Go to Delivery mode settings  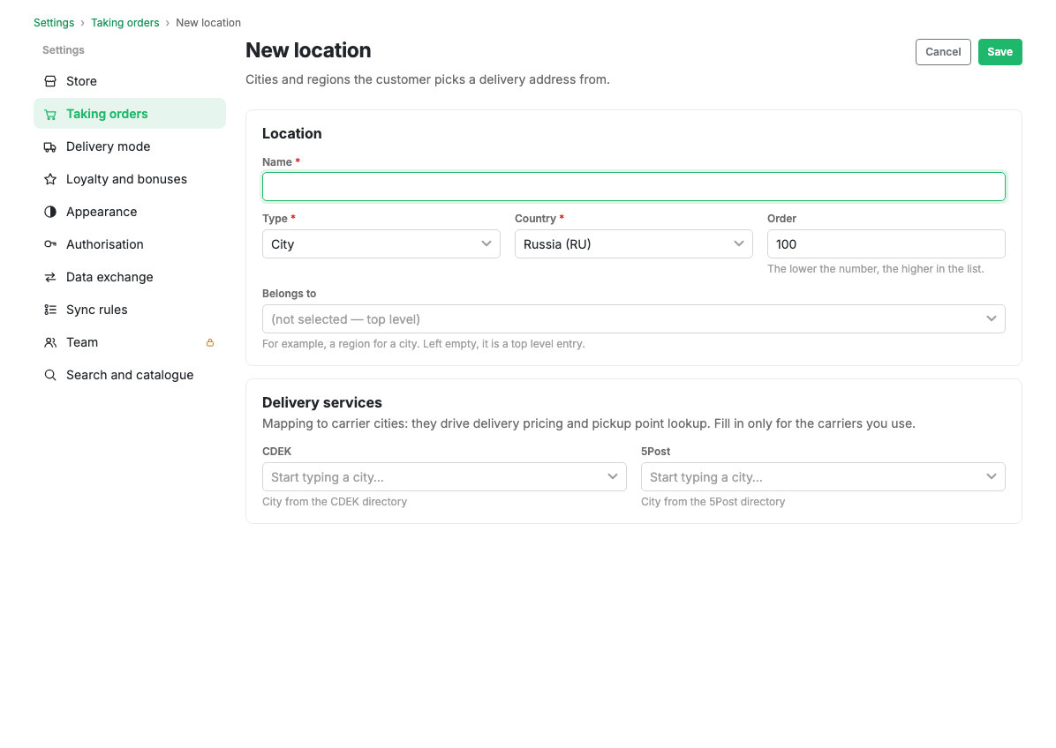130,146
